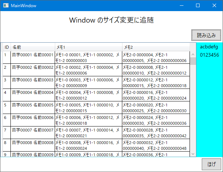This screenshot has height=172, width=223.
Task: Select cell 苗字00008 名前00008
Action: click(x=33, y=145)
